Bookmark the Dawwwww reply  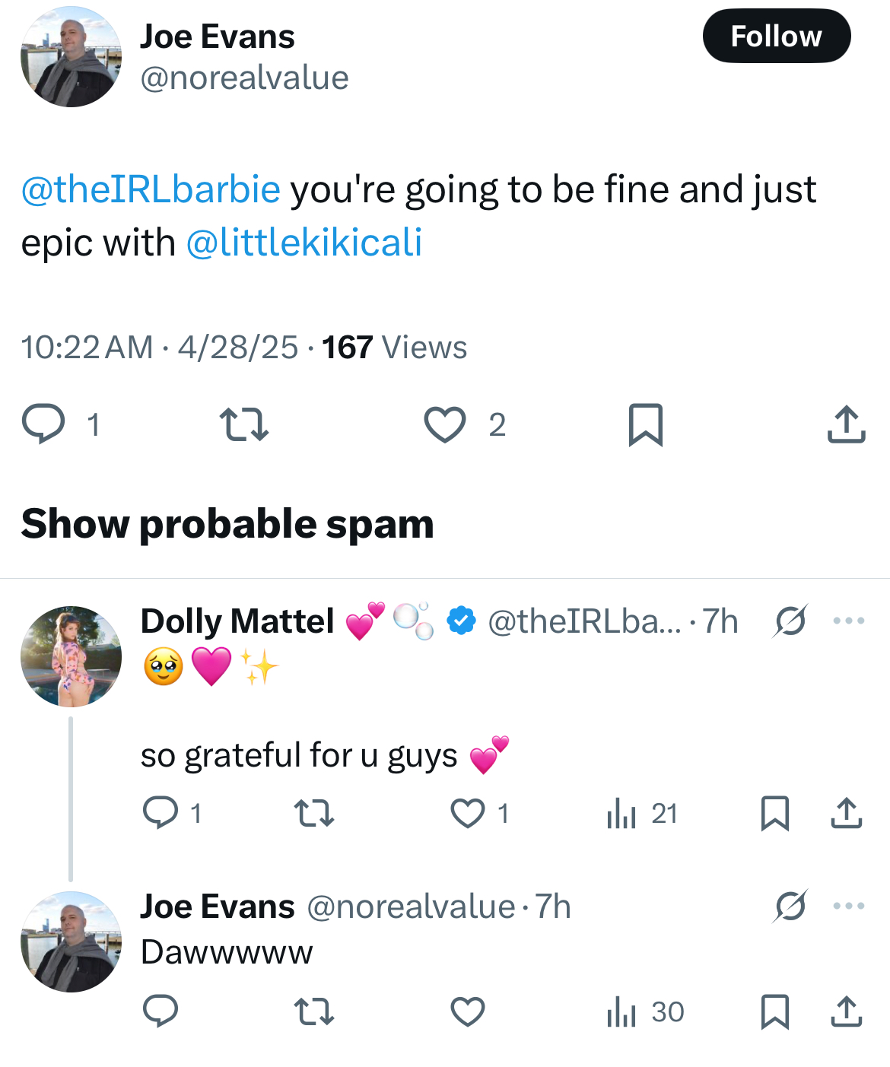tap(774, 1011)
